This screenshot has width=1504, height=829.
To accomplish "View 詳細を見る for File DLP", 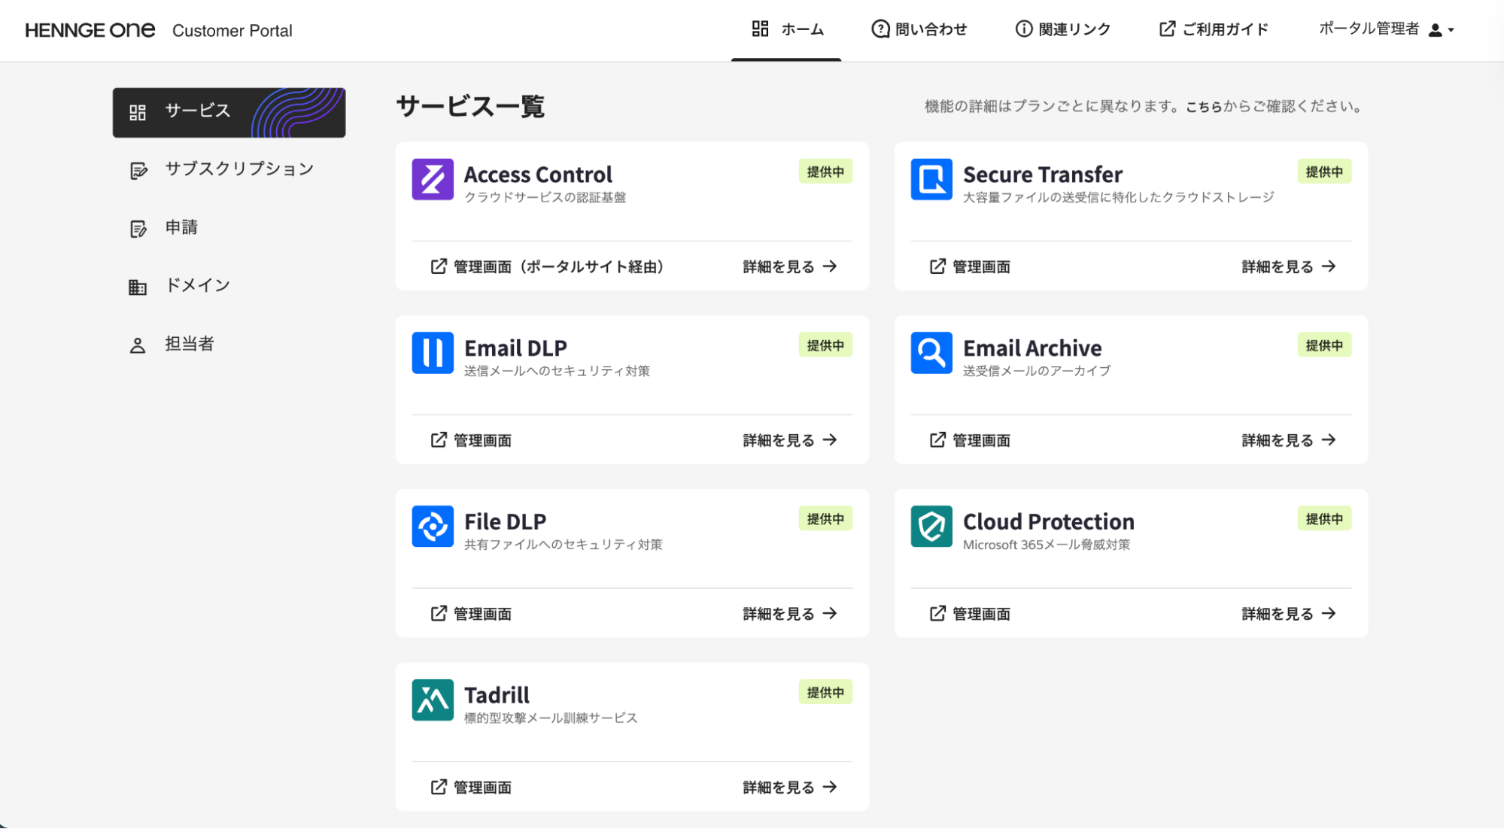I will tap(790, 614).
